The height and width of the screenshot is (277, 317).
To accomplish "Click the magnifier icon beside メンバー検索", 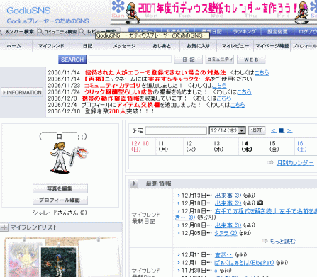I will coord(1,32).
